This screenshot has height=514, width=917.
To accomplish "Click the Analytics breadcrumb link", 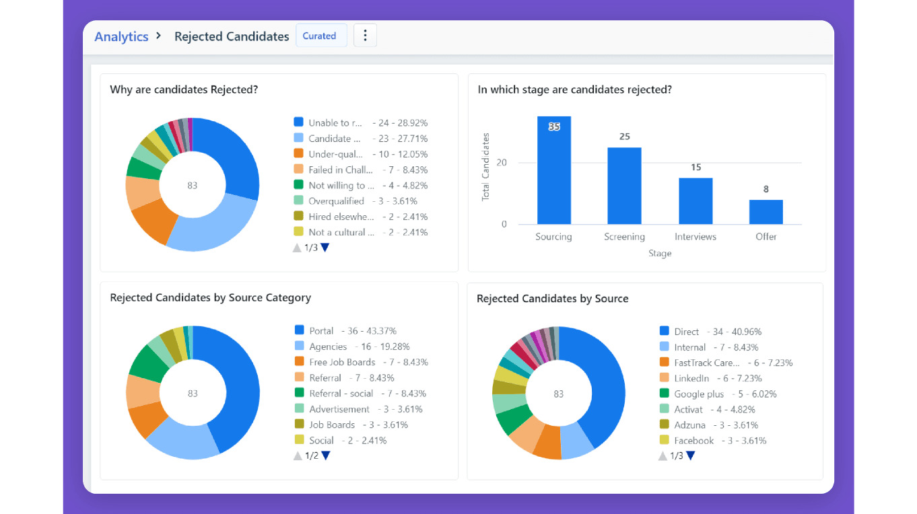I will click(121, 36).
